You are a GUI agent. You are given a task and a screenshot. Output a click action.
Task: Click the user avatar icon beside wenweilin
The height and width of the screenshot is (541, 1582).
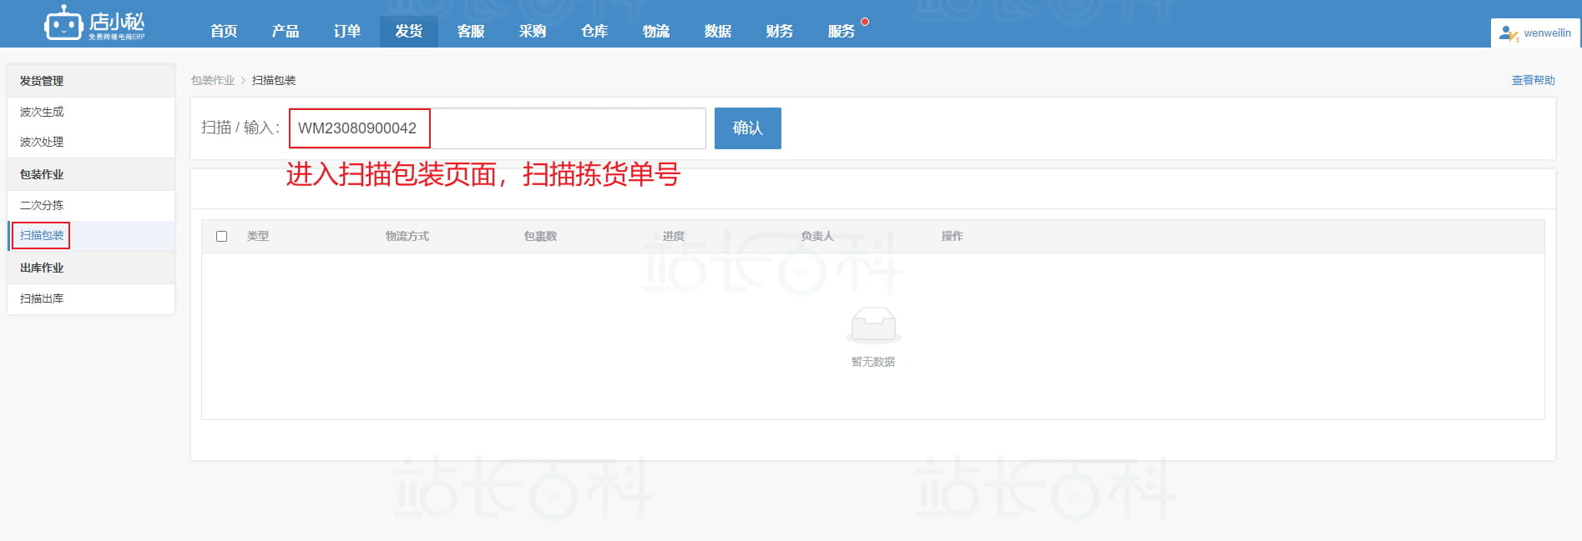click(x=1508, y=33)
